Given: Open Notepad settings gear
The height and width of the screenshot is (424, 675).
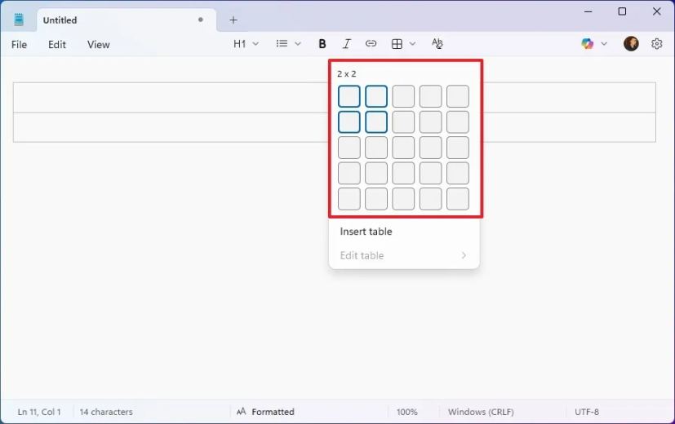Looking at the screenshot, I should coord(657,44).
